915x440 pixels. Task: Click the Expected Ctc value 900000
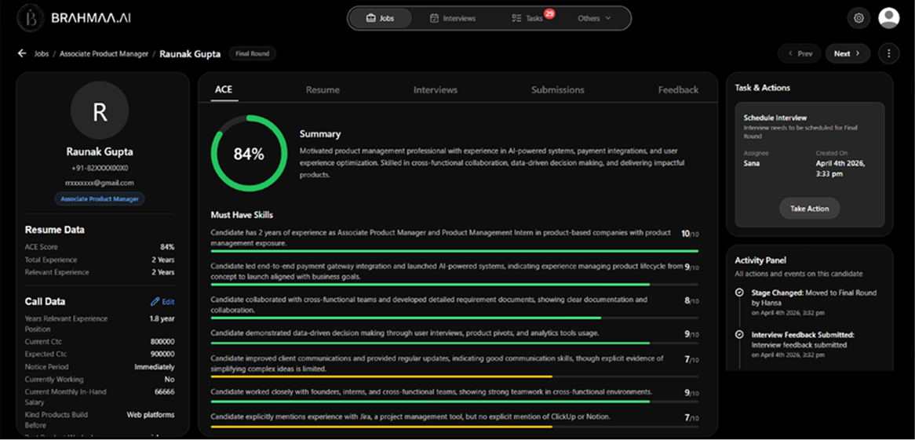pyautogui.click(x=162, y=355)
